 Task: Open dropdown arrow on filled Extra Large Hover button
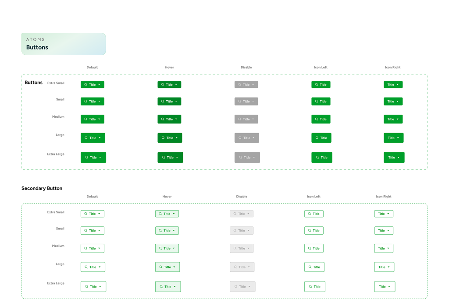[x=177, y=158]
